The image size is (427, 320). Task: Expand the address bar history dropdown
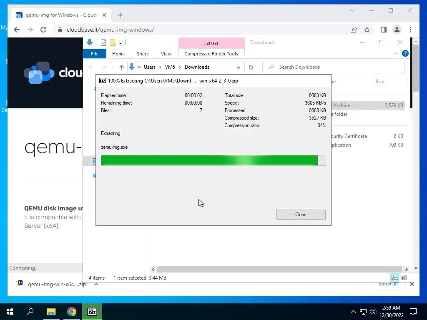point(238,67)
